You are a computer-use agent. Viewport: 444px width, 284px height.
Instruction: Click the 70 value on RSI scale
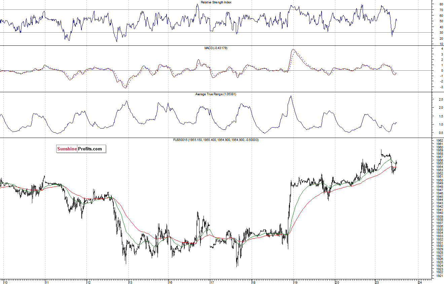441,10
